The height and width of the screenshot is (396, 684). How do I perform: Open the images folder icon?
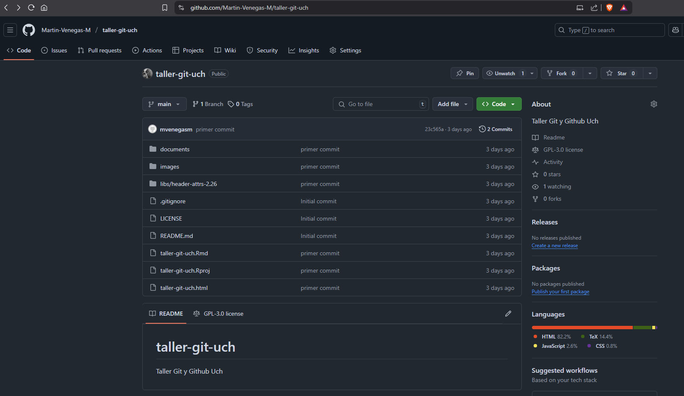point(153,167)
